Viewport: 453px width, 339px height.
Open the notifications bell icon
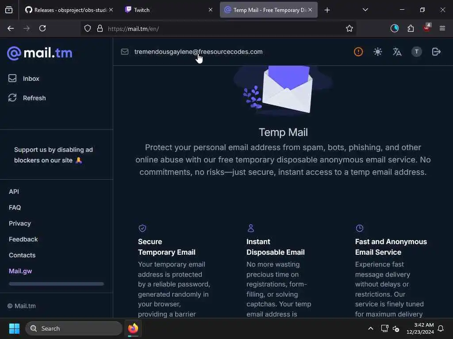pyautogui.click(x=441, y=328)
